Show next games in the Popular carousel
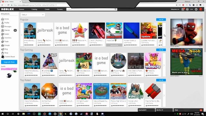 click(164, 35)
